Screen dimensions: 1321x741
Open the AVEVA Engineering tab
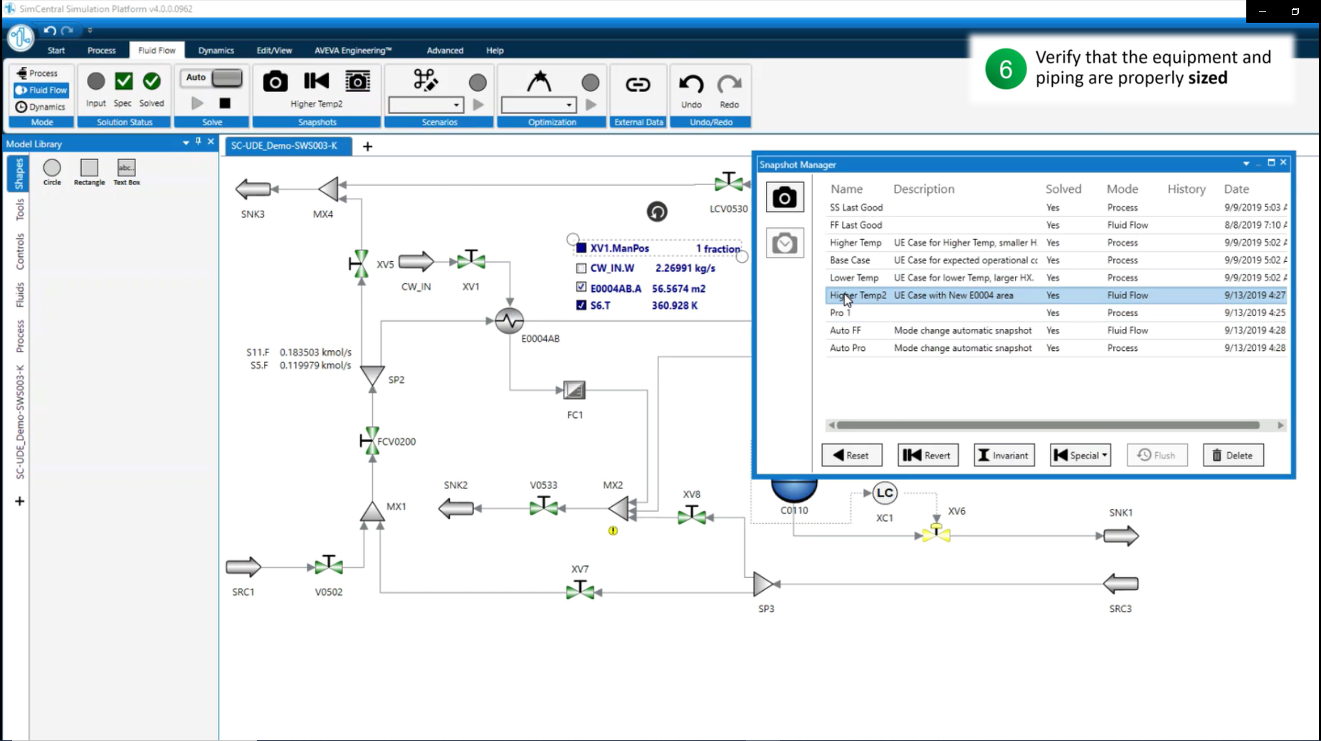[352, 51]
